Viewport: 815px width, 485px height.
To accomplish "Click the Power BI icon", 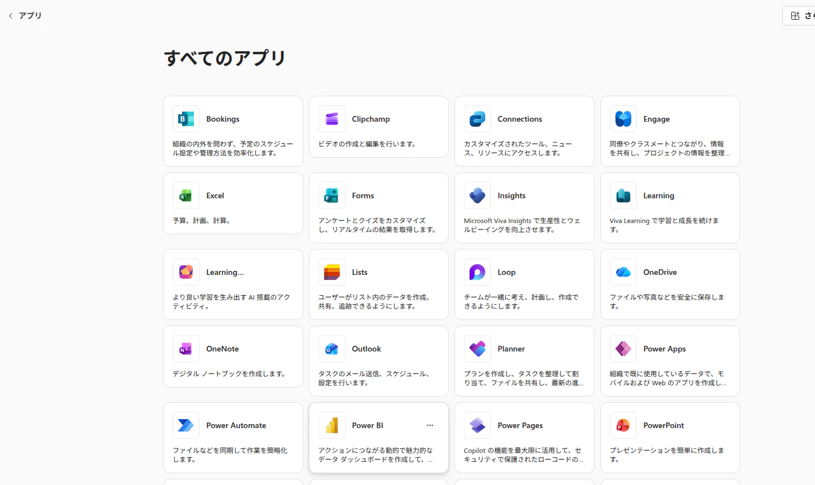I will 332,425.
